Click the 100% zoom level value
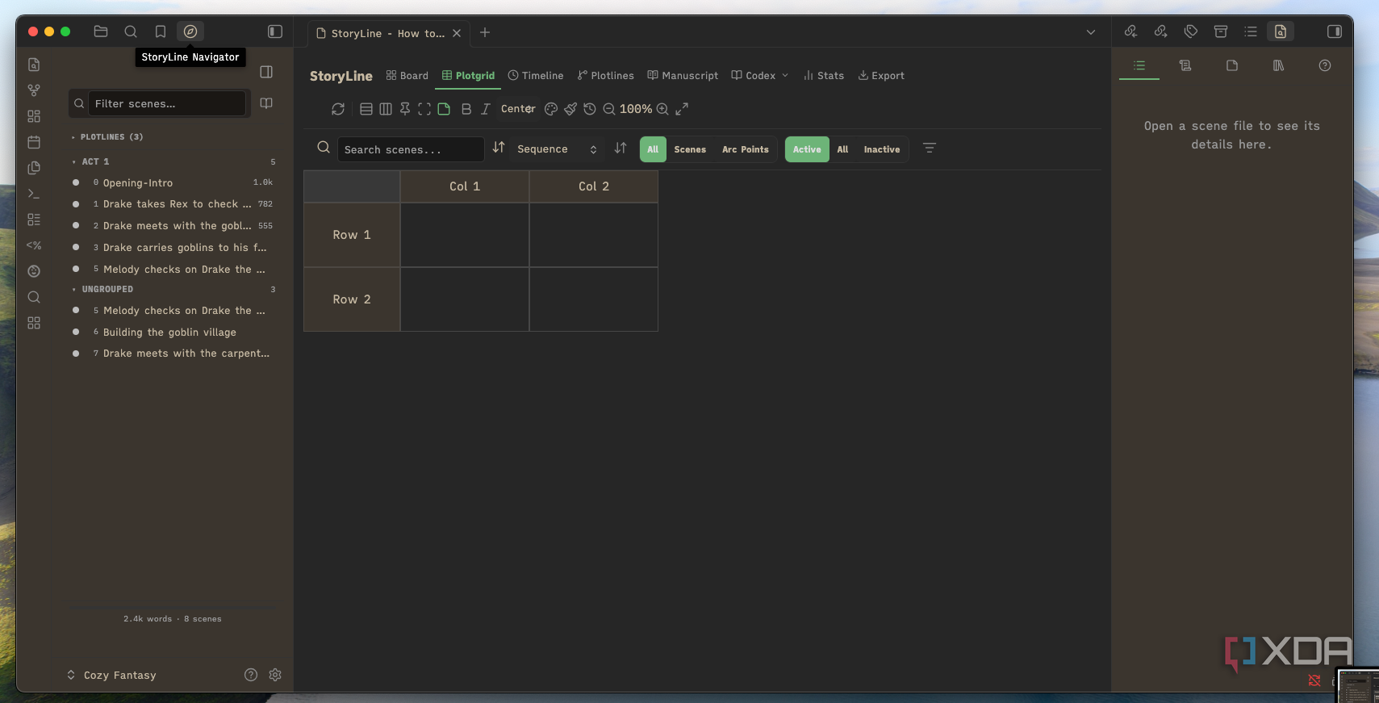Screen dimensions: 1379x703 (636, 109)
